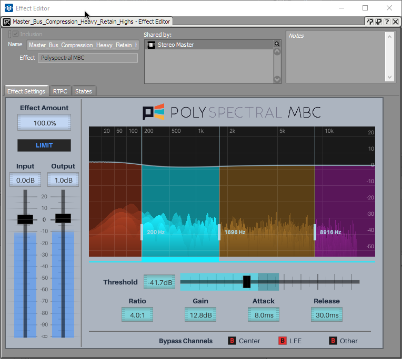Click the Ratio 4.0:1 value box
The image size is (402, 359).
pos(137,315)
